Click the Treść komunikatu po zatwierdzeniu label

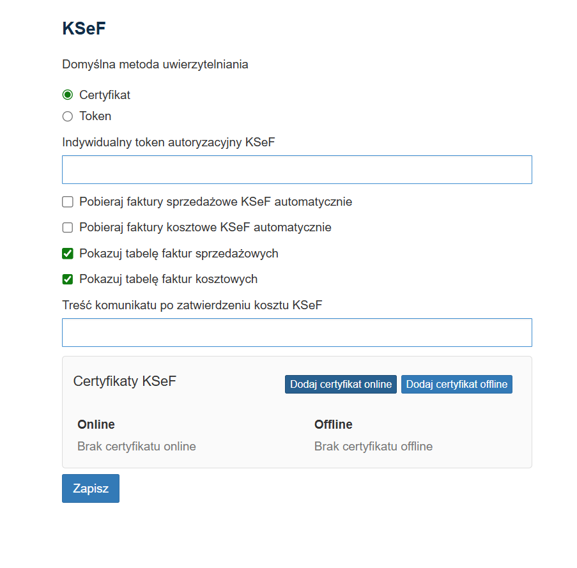tap(192, 305)
